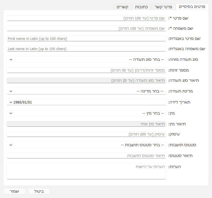Click the תיאור סוג תעודה field
212x198 pixels.
(x=86, y=81)
